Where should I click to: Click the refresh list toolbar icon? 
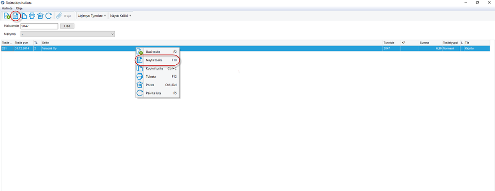(48, 16)
